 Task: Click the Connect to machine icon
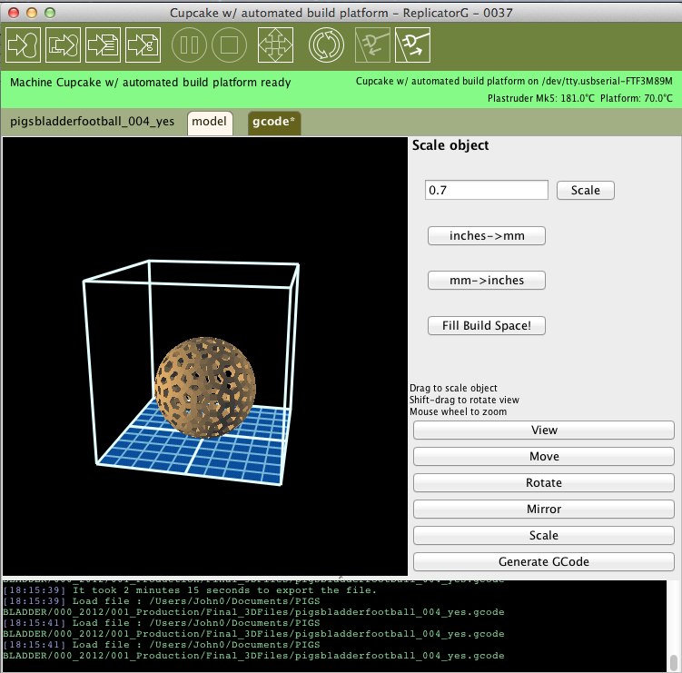372,45
